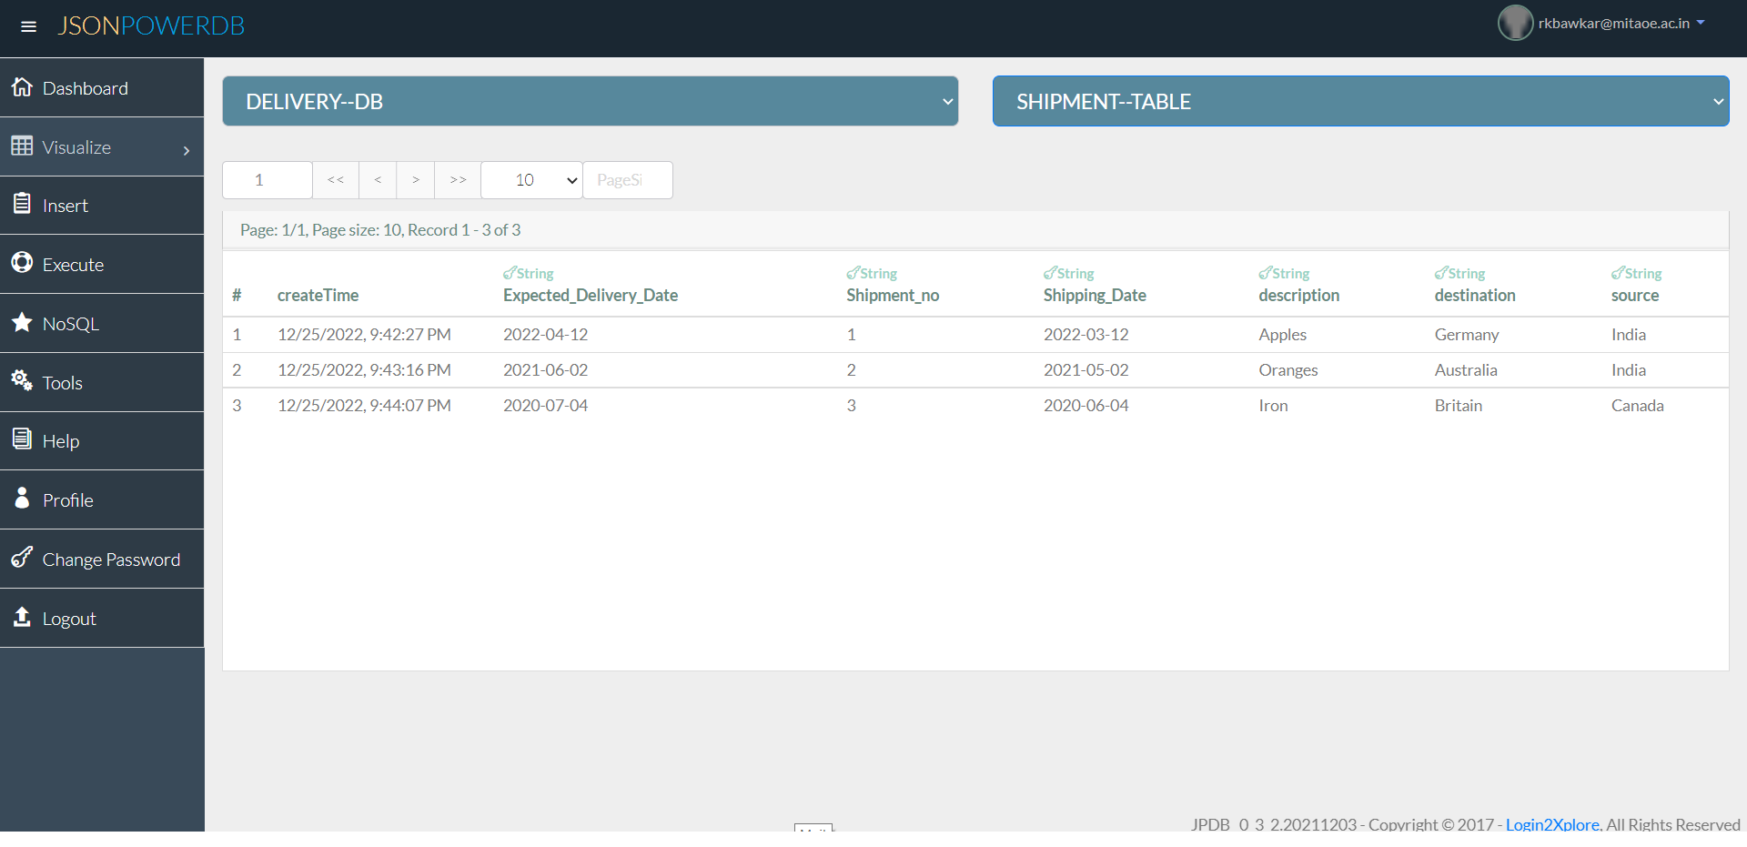Open the hamburger navigation menu
This screenshot has height=847, width=1747.
click(x=28, y=25)
